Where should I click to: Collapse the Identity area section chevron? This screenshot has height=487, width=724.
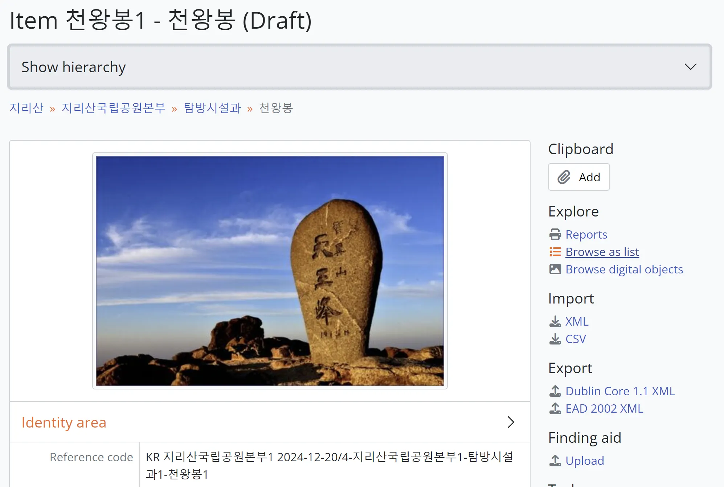511,422
